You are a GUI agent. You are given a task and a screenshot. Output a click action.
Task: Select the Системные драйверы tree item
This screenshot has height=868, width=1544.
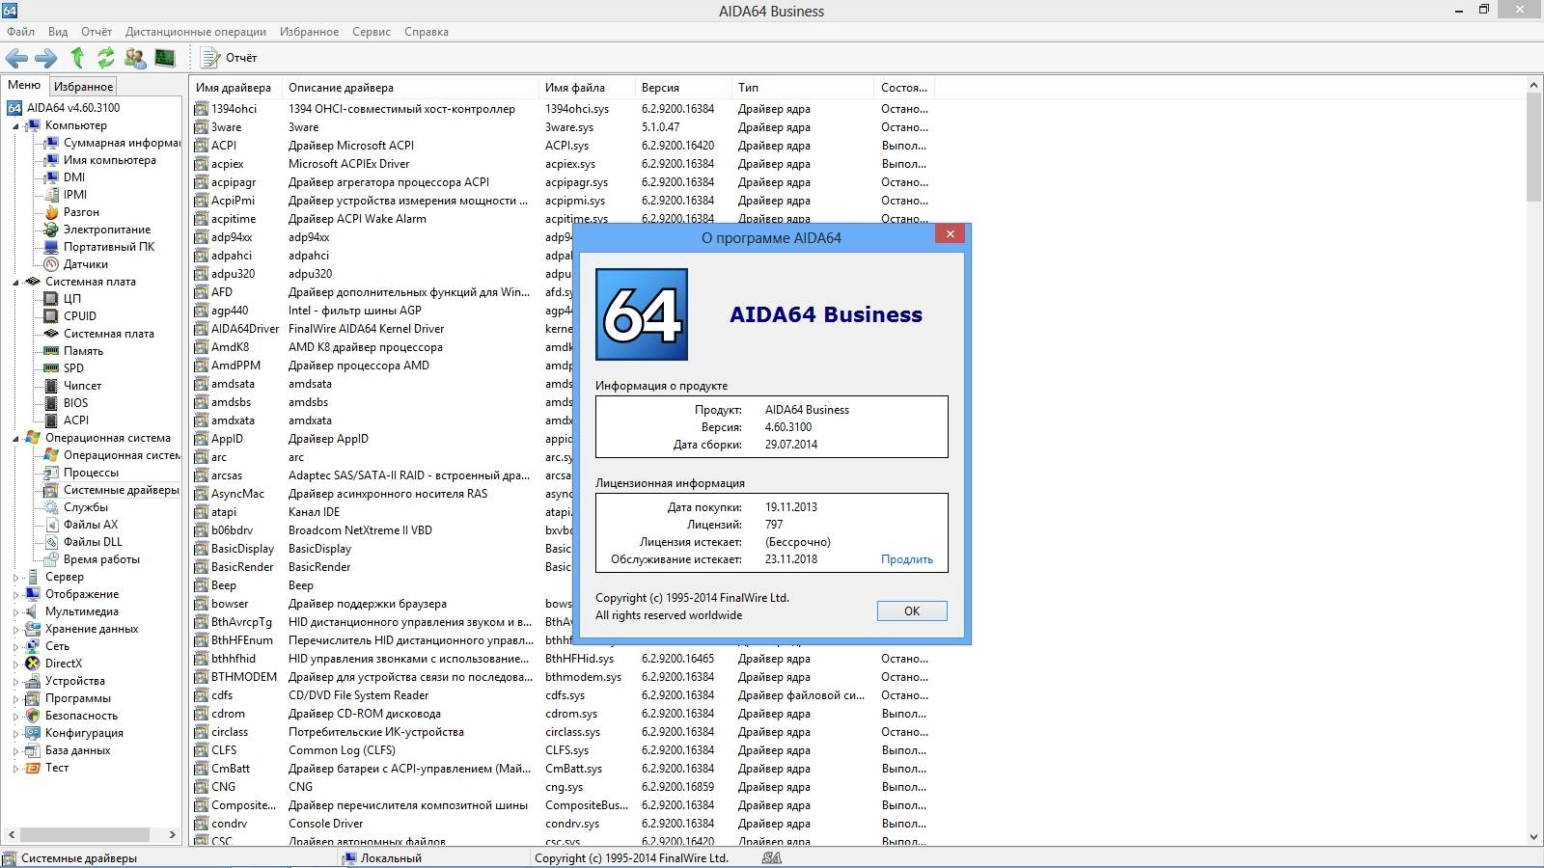click(122, 490)
